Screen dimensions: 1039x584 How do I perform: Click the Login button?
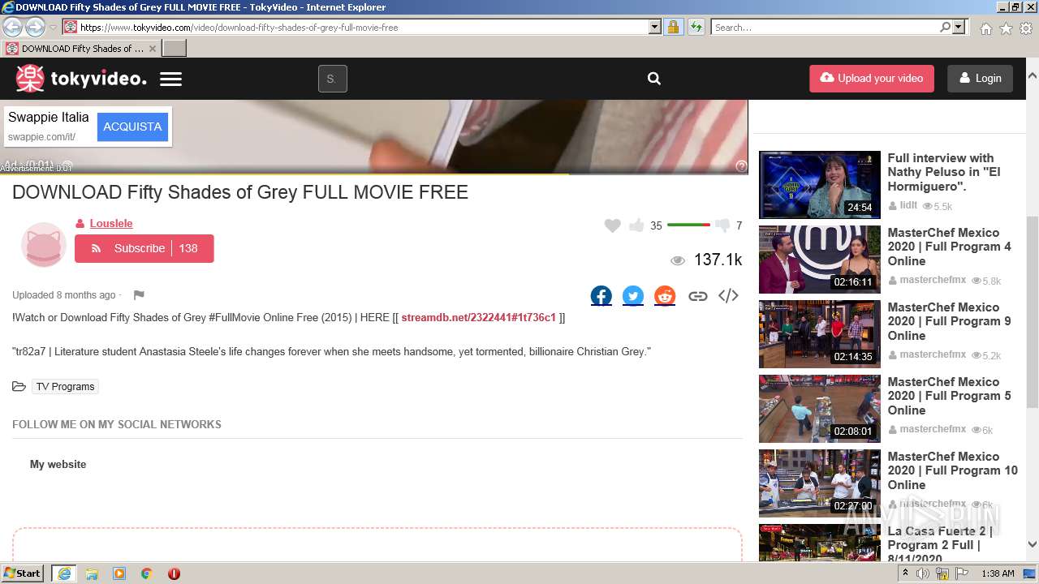(x=980, y=79)
